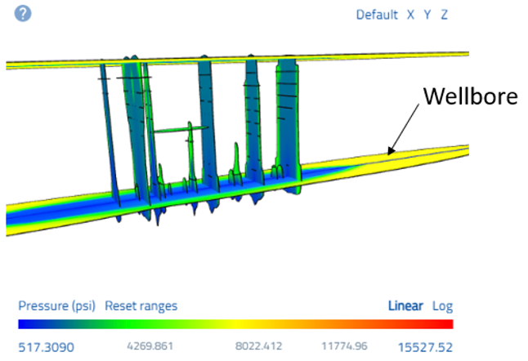
Task: Click the wellbore at the arrow tip
Action: click(388, 153)
